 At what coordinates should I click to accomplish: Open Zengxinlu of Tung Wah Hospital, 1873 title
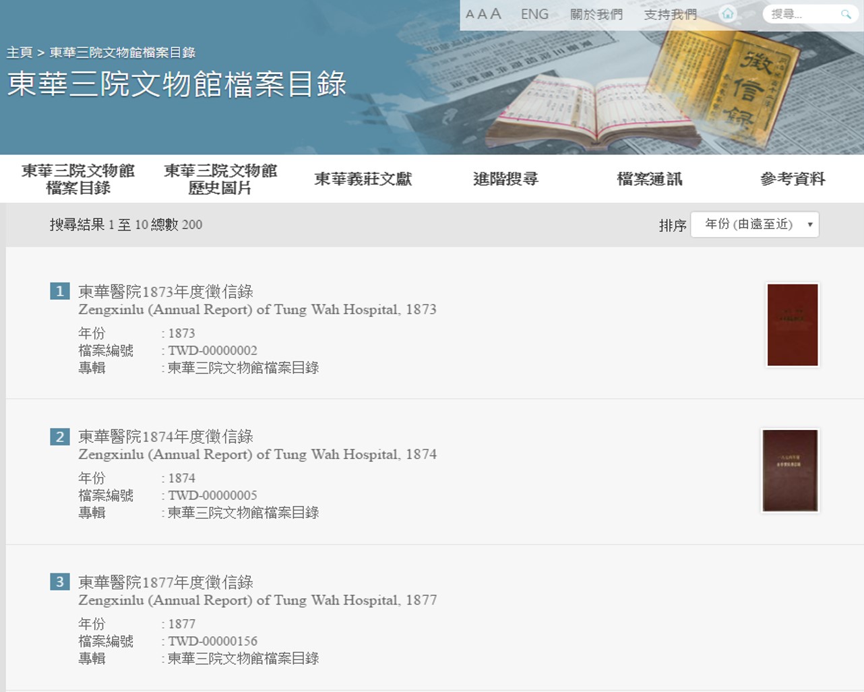(257, 309)
